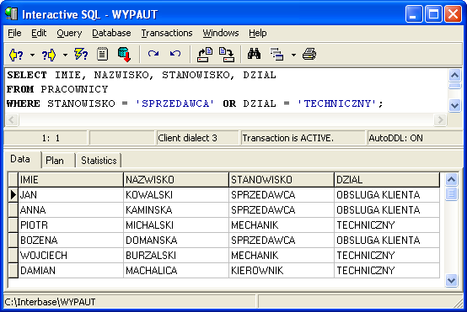Click the cell with BOZENA
The height and width of the screenshot is (312, 467).
[71, 240]
